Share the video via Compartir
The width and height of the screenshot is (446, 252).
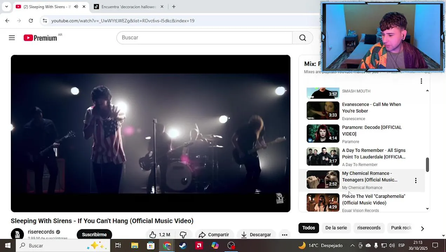[x=214, y=234]
